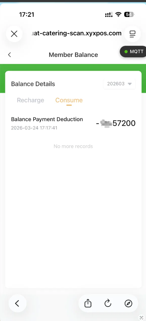Tap the battery indicator in status bar
146x321 pixels.
tap(129, 14)
